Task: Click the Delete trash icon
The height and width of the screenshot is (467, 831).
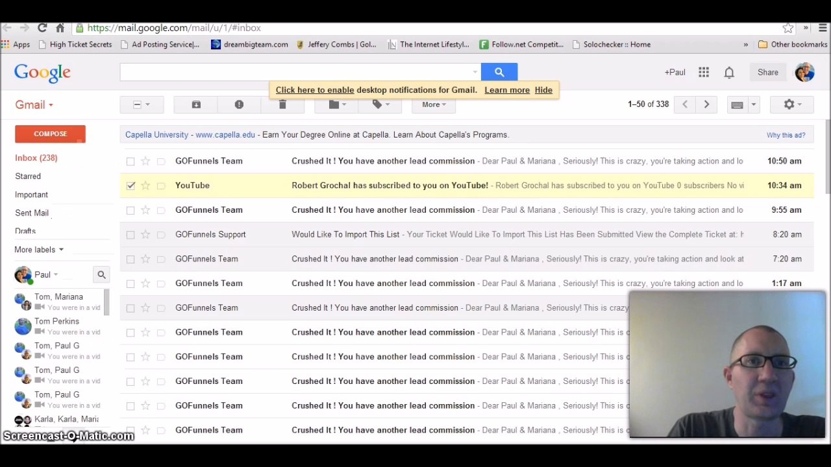Action: point(282,104)
